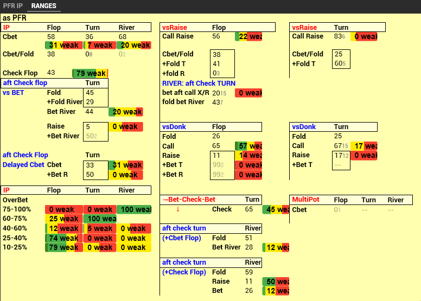Screen dimensions: 421x301
Task: Click the (+Cbet Flop) label
Action: [182, 238]
